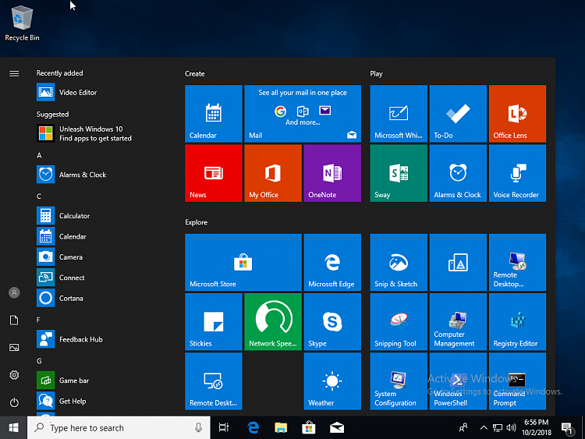The image size is (585, 439).
Task: Click the Windows Start button
Action: point(13,428)
